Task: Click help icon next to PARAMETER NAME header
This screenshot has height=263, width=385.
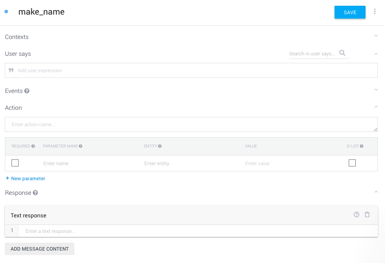Action: (81, 146)
